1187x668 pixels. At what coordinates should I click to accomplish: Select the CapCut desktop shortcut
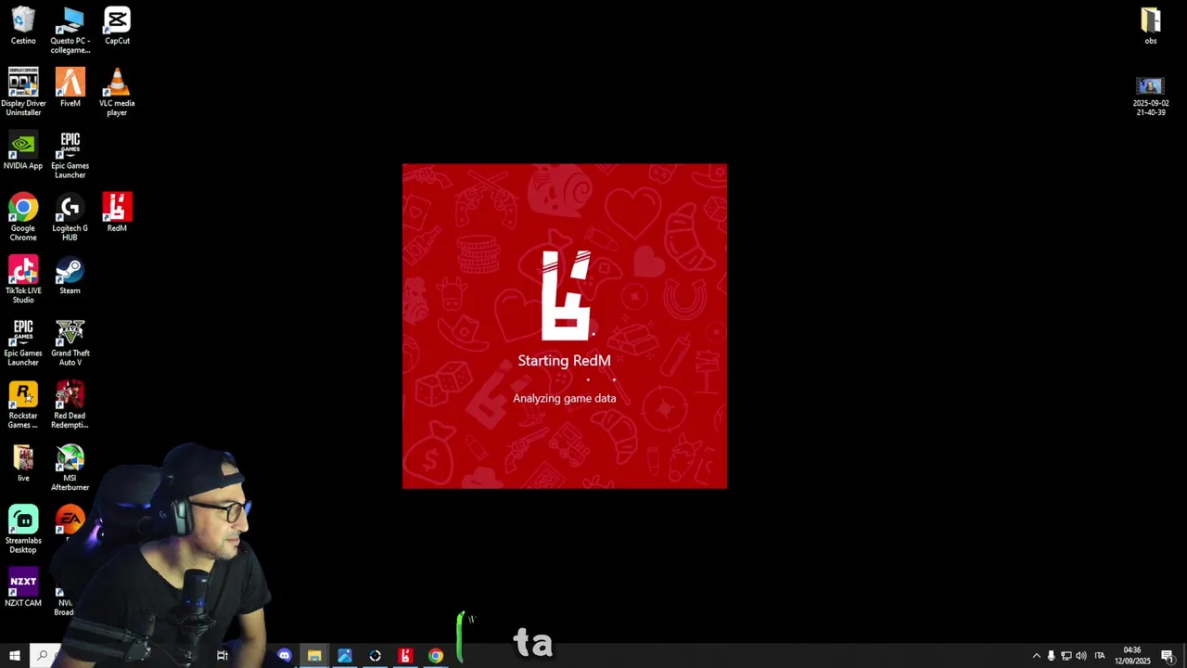point(117,26)
